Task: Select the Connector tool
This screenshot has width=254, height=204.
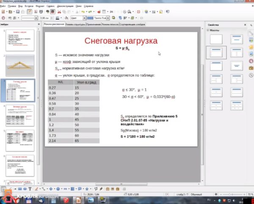Action: (x=44, y=189)
